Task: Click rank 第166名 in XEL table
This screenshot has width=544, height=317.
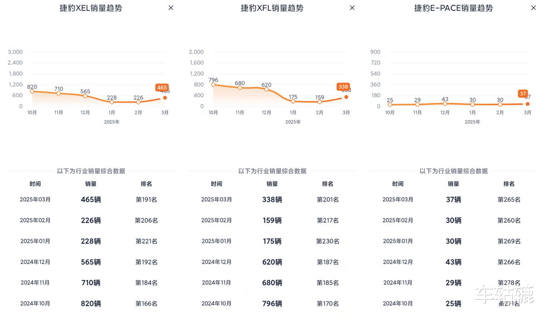Action: point(146,304)
